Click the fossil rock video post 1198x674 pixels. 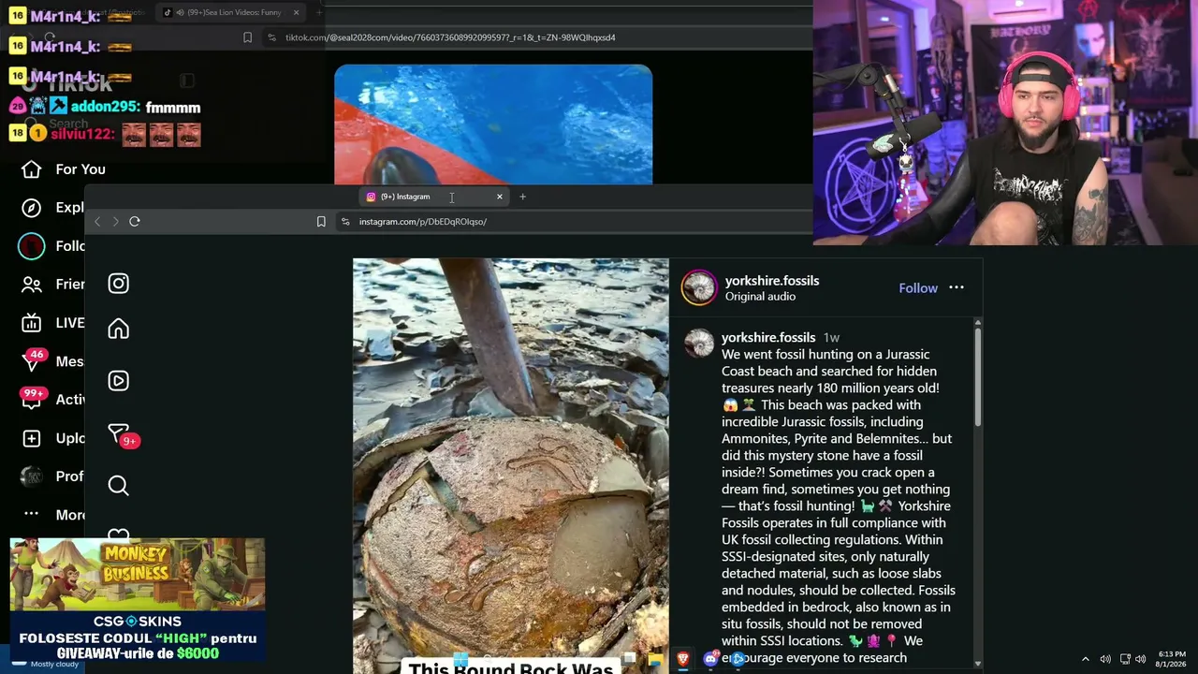pyautogui.click(x=511, y=466)
